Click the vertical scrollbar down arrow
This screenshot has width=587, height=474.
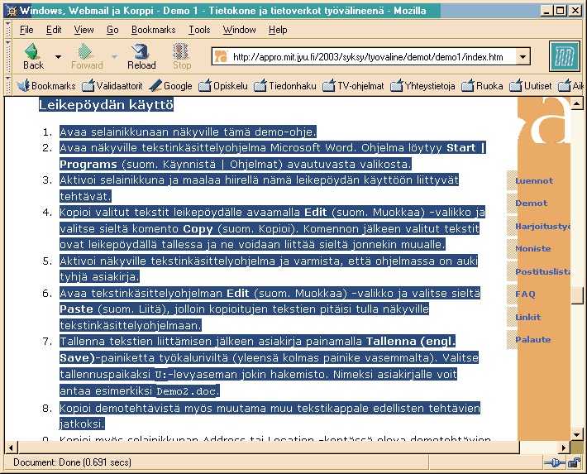coord(577,435)
